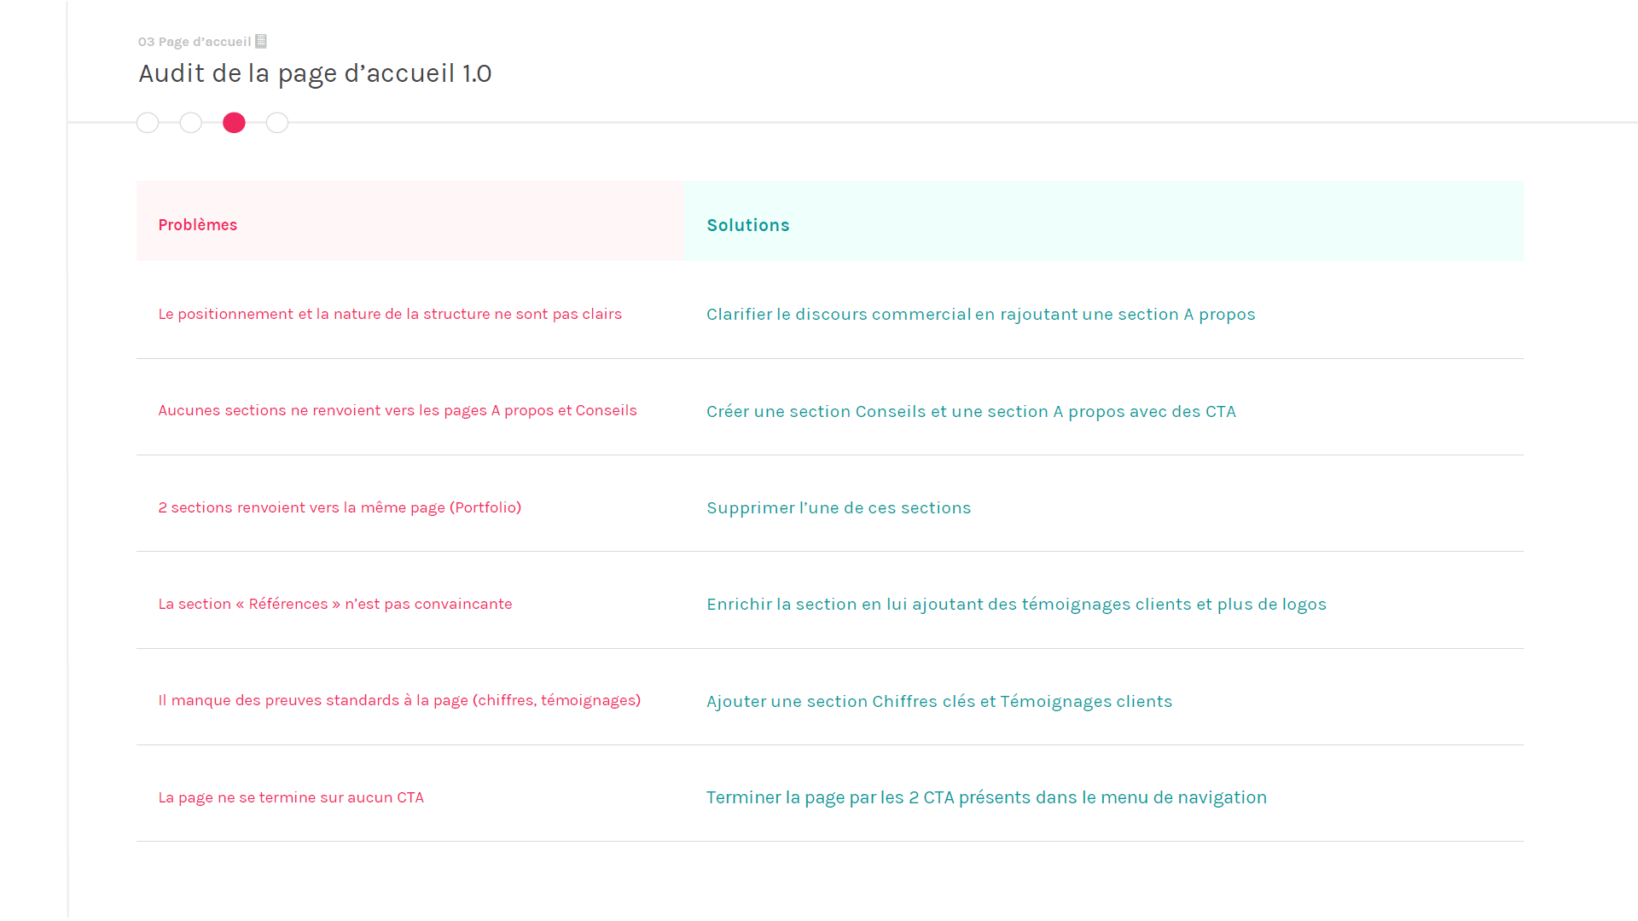Click 'Supprimer l'une de ces sections'
Screen dimensions: 1638x921
[x=839, y=508]
